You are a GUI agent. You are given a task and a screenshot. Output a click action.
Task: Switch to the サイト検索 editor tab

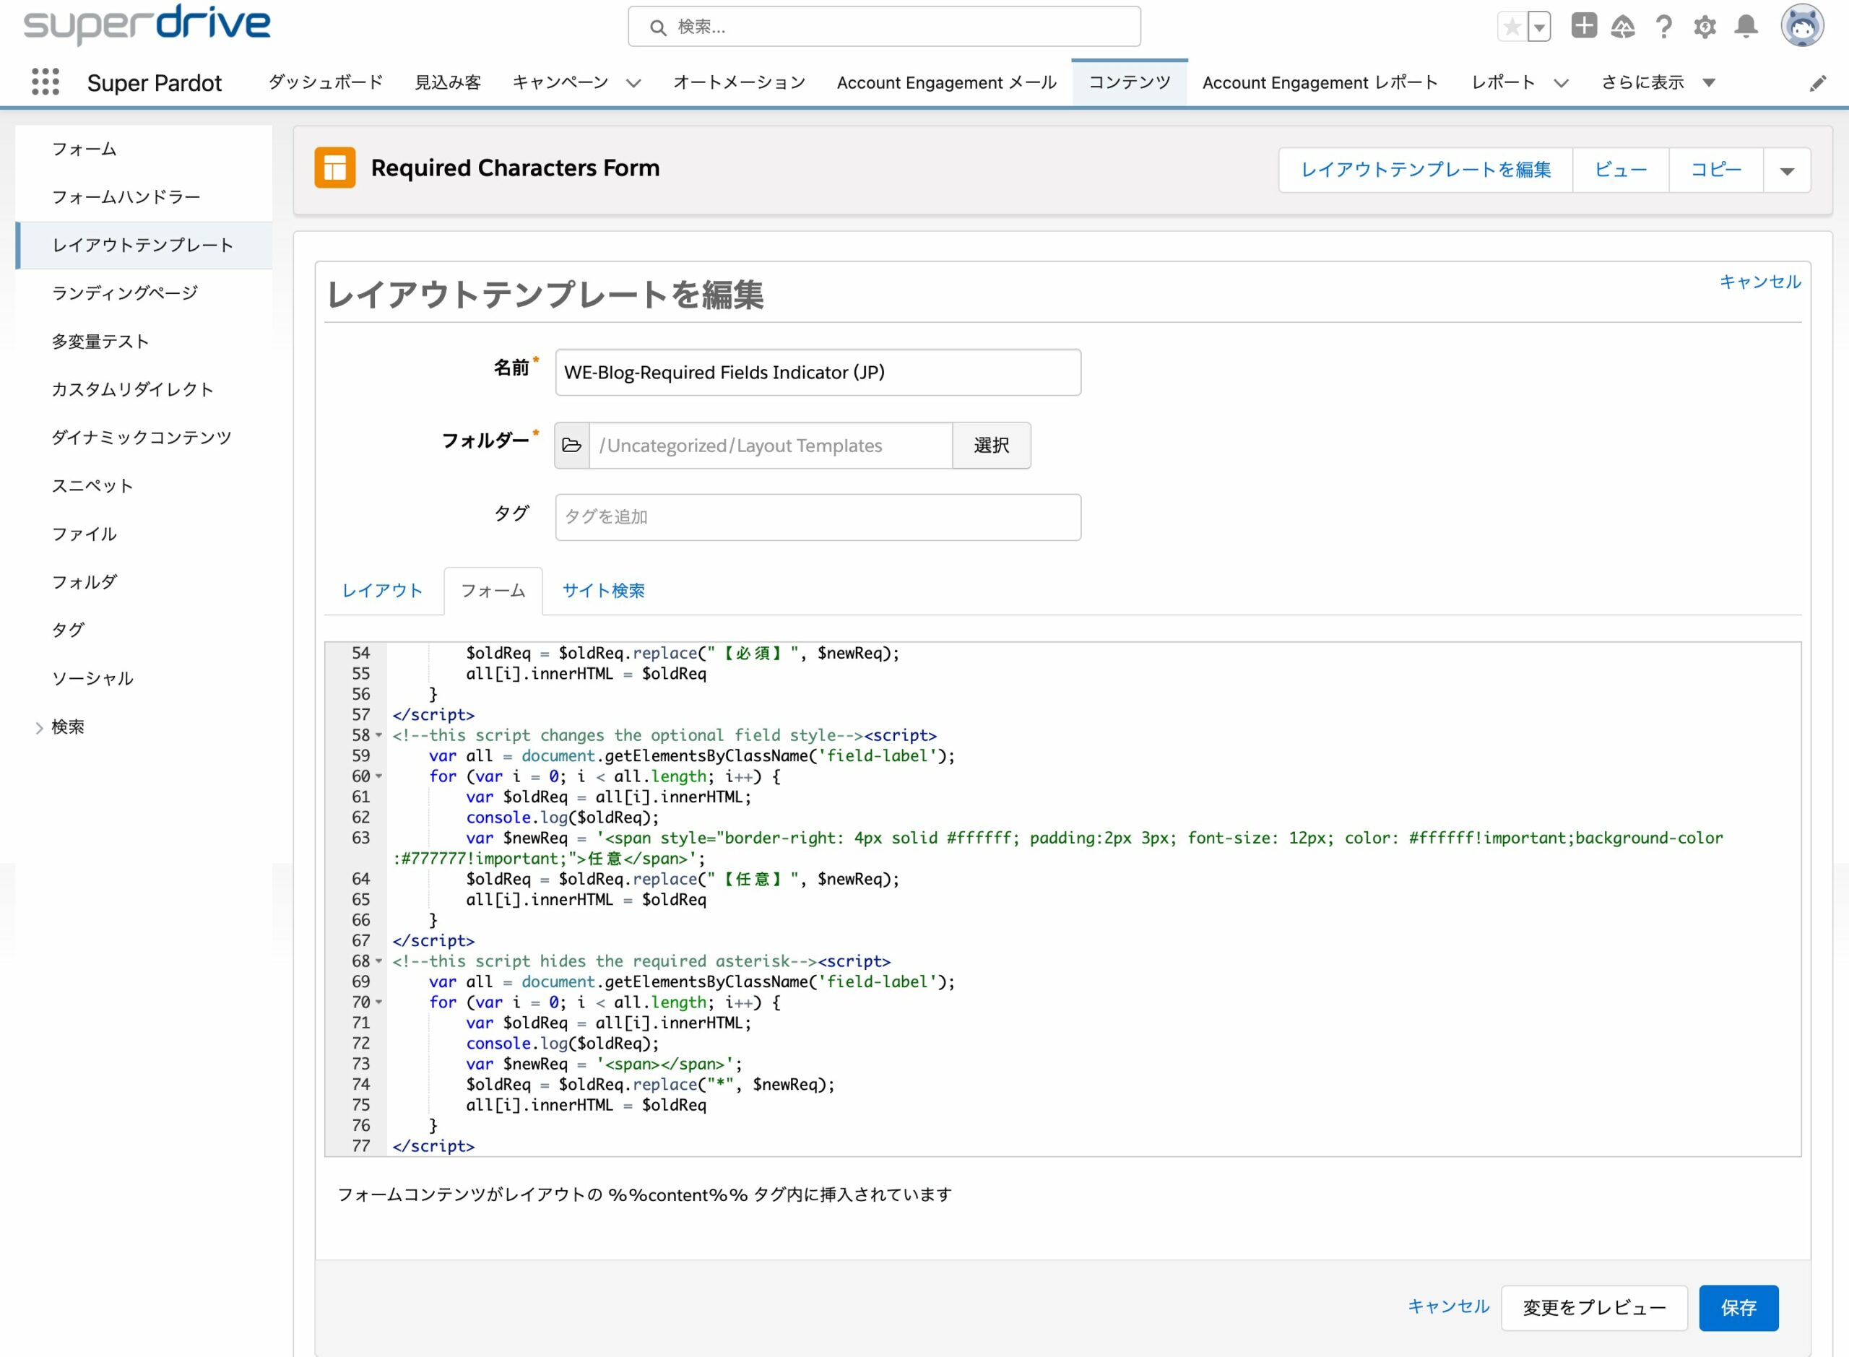(x=603, y=590)
